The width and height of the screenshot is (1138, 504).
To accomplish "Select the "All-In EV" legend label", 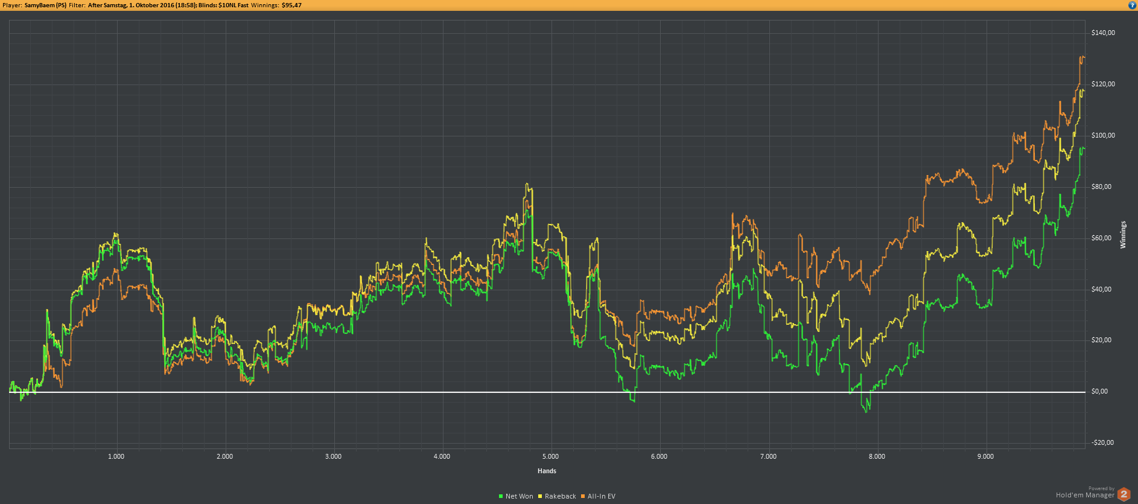I will (602, 496).
